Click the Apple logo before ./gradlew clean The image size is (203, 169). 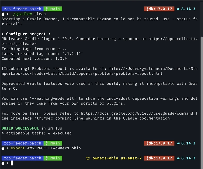click(3, 14)
